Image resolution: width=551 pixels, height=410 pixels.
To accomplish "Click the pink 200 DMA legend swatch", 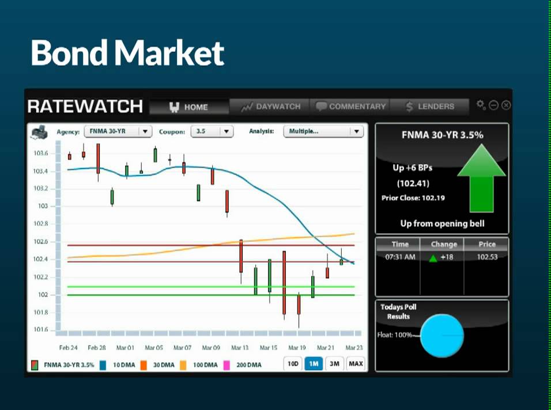I will 227,365.
